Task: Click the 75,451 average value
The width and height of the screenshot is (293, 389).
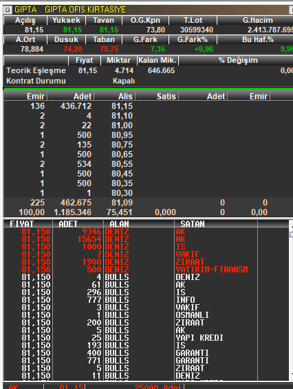Action: pos(120,212)
